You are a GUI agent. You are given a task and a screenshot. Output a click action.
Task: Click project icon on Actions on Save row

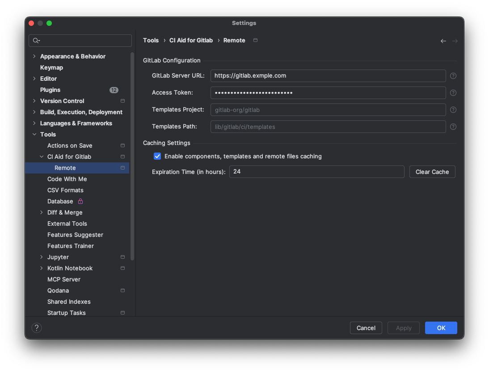(122, 145)
